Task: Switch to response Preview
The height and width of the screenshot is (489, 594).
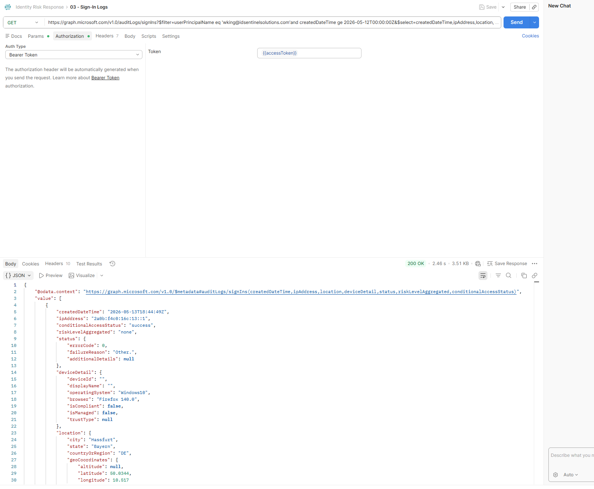Action: tap(50, 276)
